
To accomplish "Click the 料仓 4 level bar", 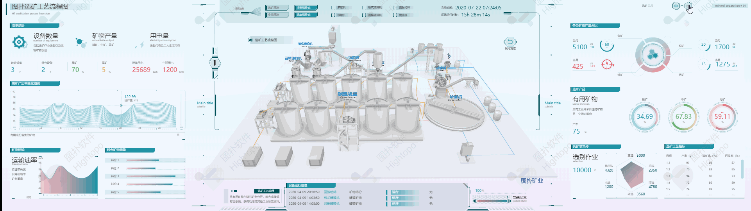I will [x=156, y=184].
